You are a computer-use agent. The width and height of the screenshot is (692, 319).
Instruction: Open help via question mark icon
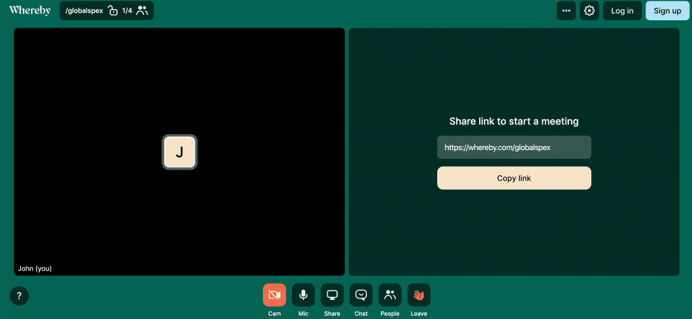coord(19,296)
